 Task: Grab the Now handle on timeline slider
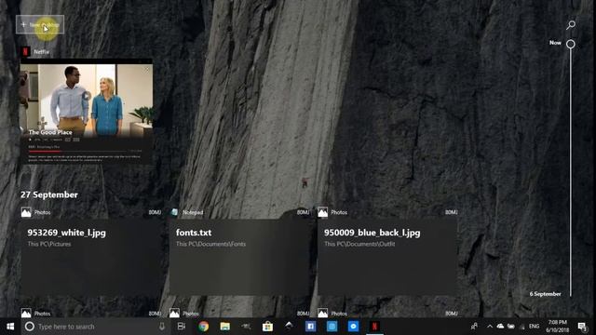point(571,44)
